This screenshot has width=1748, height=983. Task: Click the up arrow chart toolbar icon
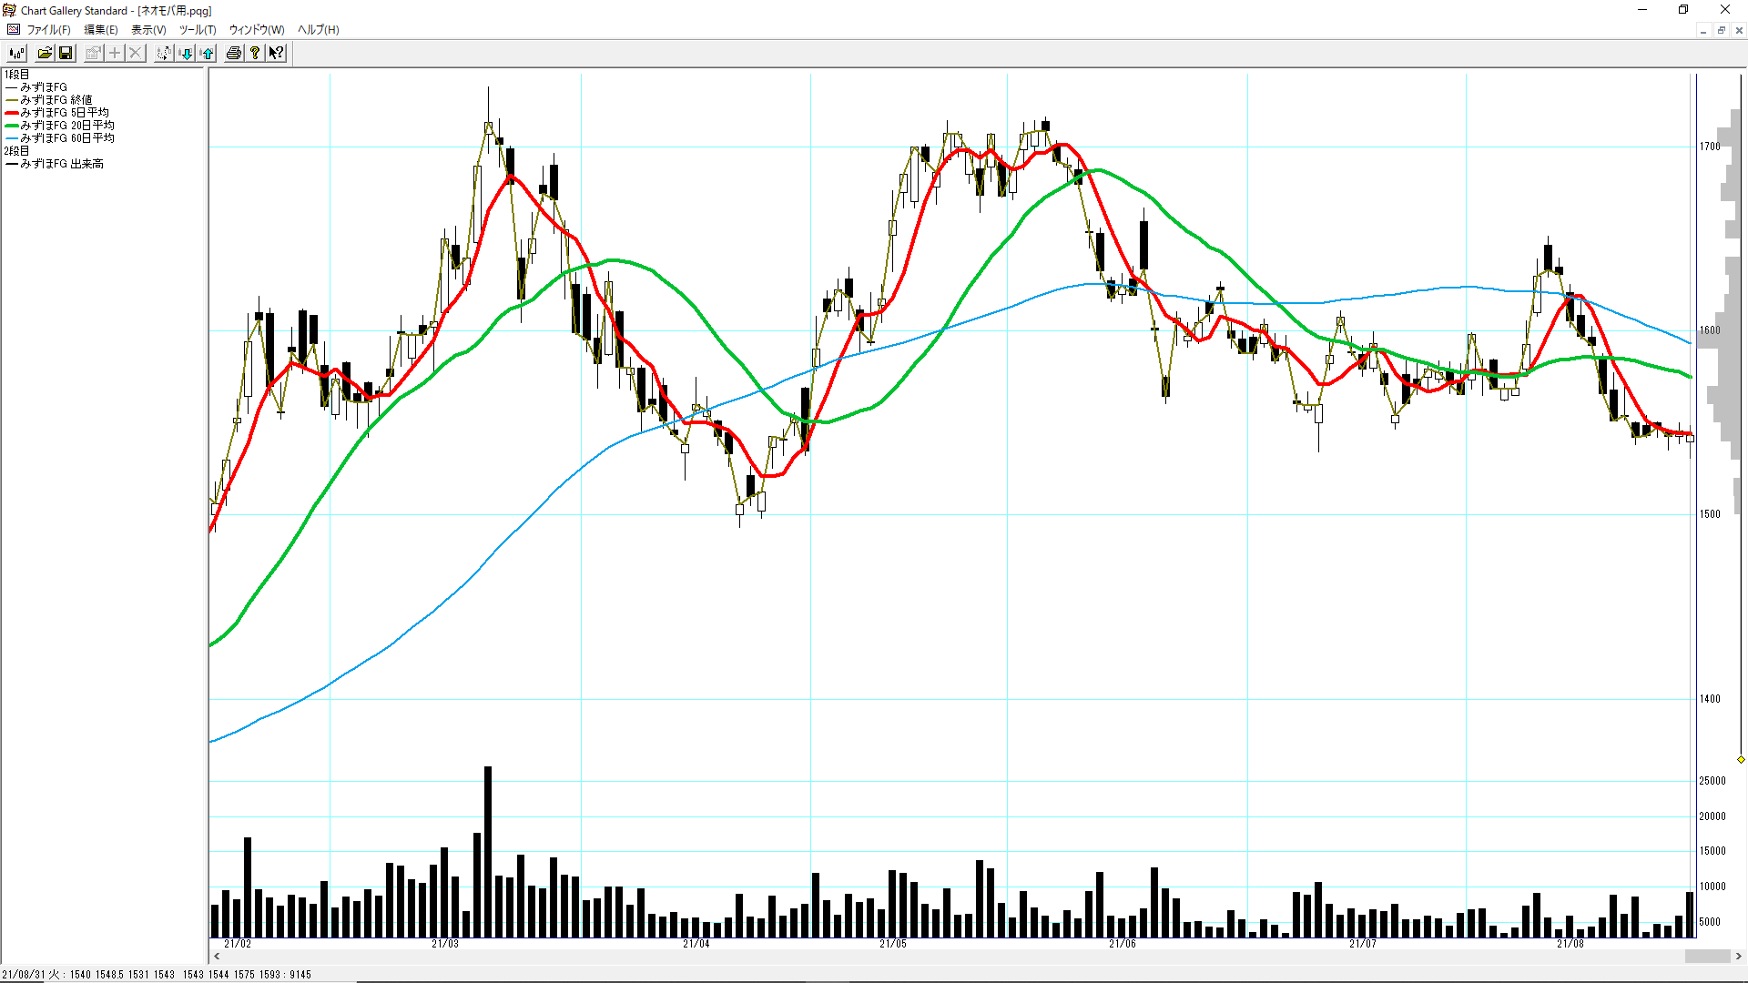(x=208, y=53)
